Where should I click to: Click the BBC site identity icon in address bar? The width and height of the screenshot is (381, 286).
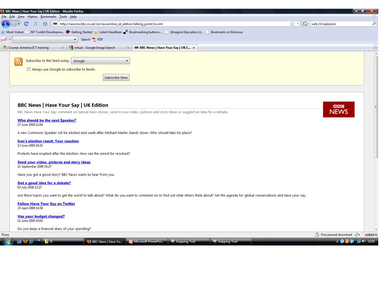coord(55,24)
